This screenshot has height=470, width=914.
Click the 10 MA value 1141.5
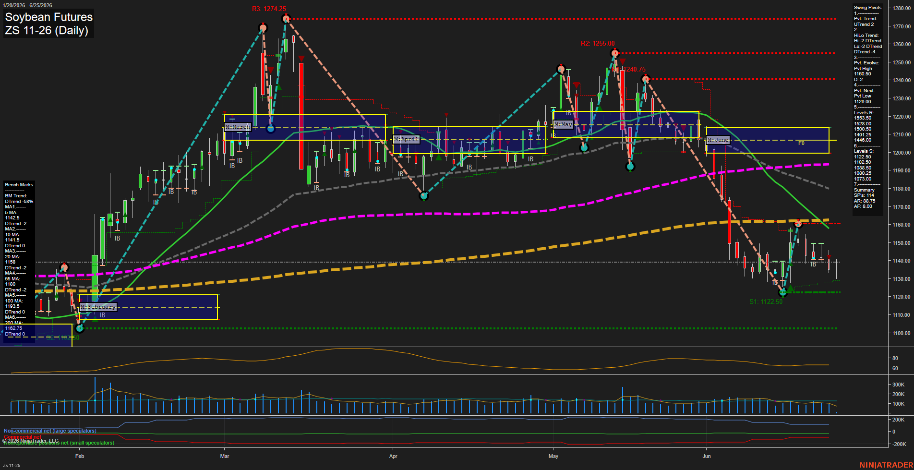point(12,240)
